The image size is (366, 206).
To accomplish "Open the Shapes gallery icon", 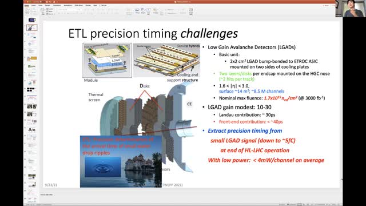I will click(143, 11).
